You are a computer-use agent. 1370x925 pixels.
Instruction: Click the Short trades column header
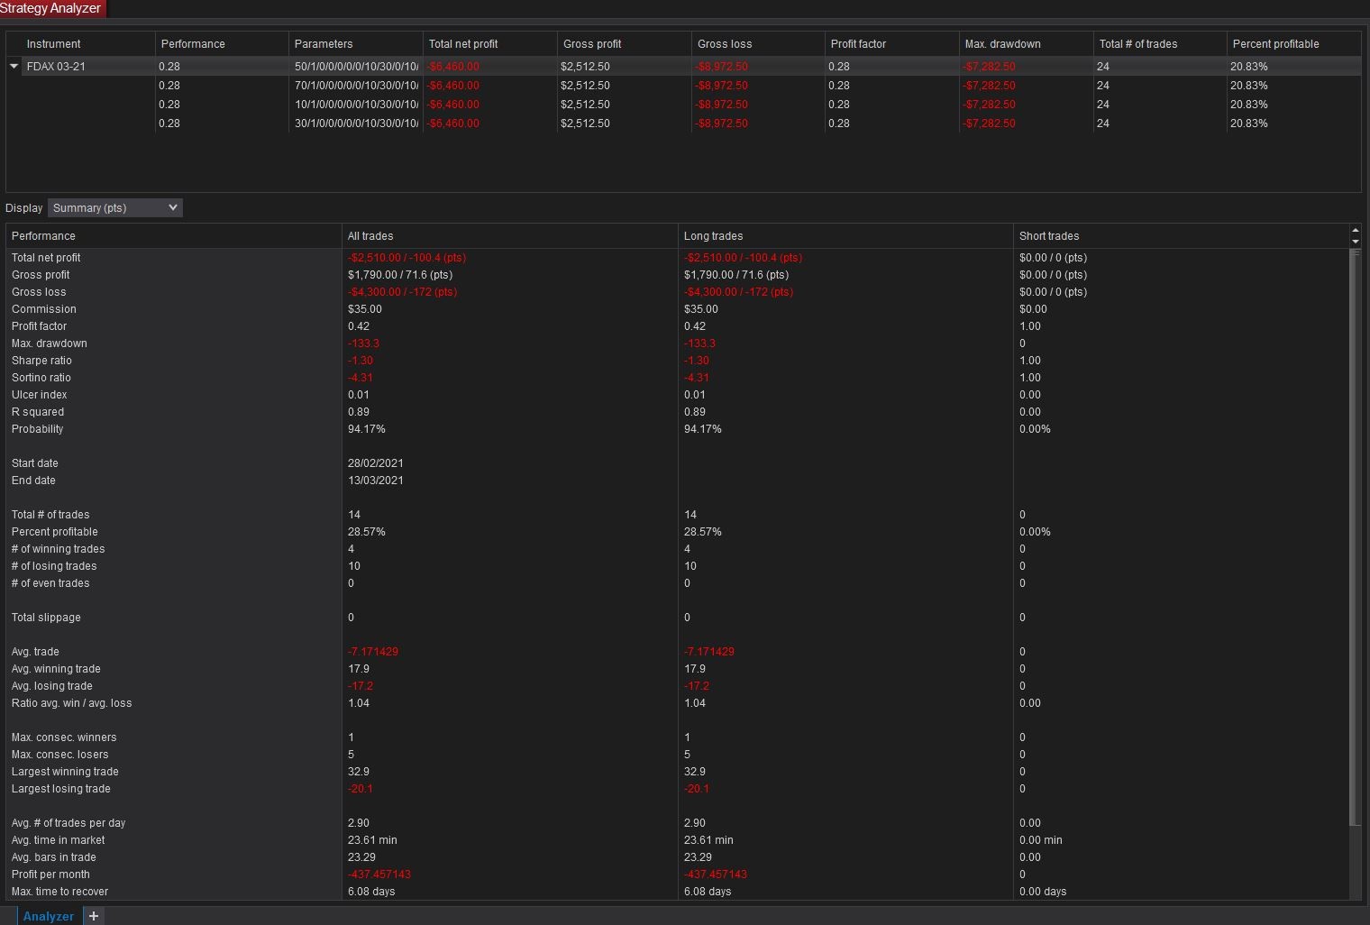point(1049,235)
